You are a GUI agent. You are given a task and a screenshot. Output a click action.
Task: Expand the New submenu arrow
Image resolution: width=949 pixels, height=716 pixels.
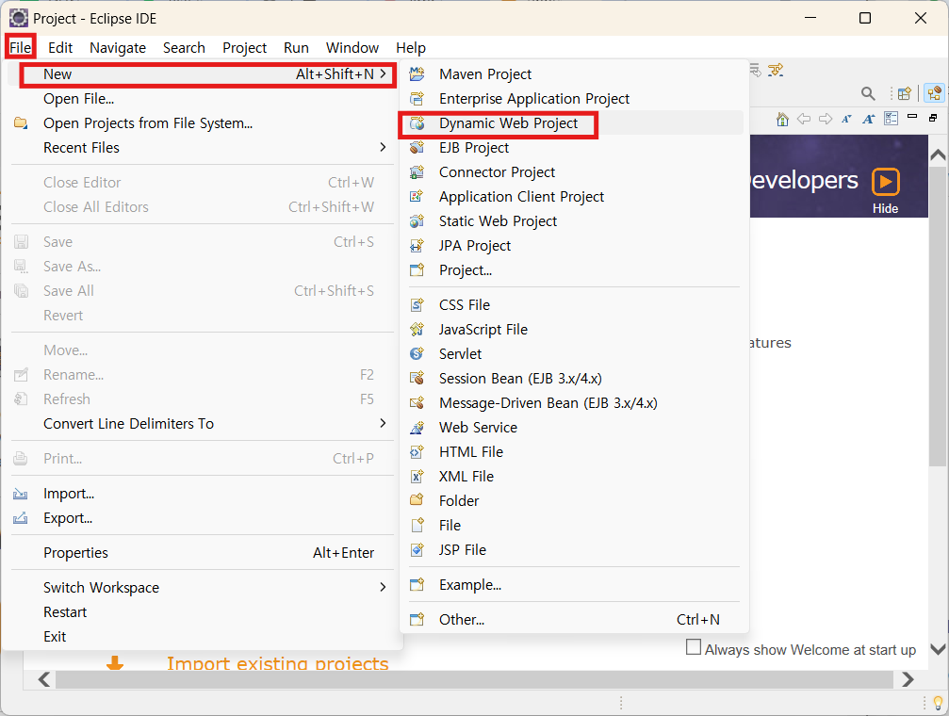tap(383, 73)
